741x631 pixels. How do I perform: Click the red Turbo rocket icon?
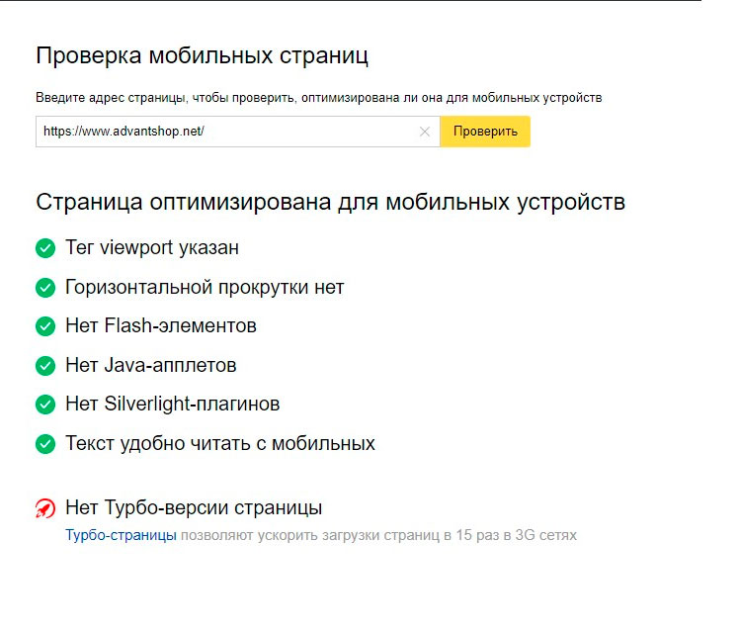(45, 509)
